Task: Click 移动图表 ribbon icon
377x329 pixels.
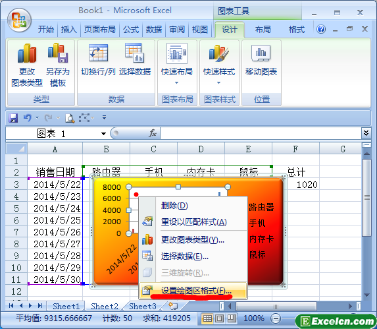Action: pos(261,60)
